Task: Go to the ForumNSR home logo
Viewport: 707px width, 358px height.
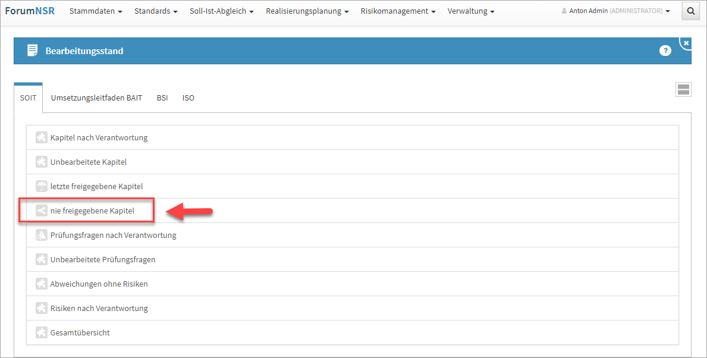Action: pos(30,11)
